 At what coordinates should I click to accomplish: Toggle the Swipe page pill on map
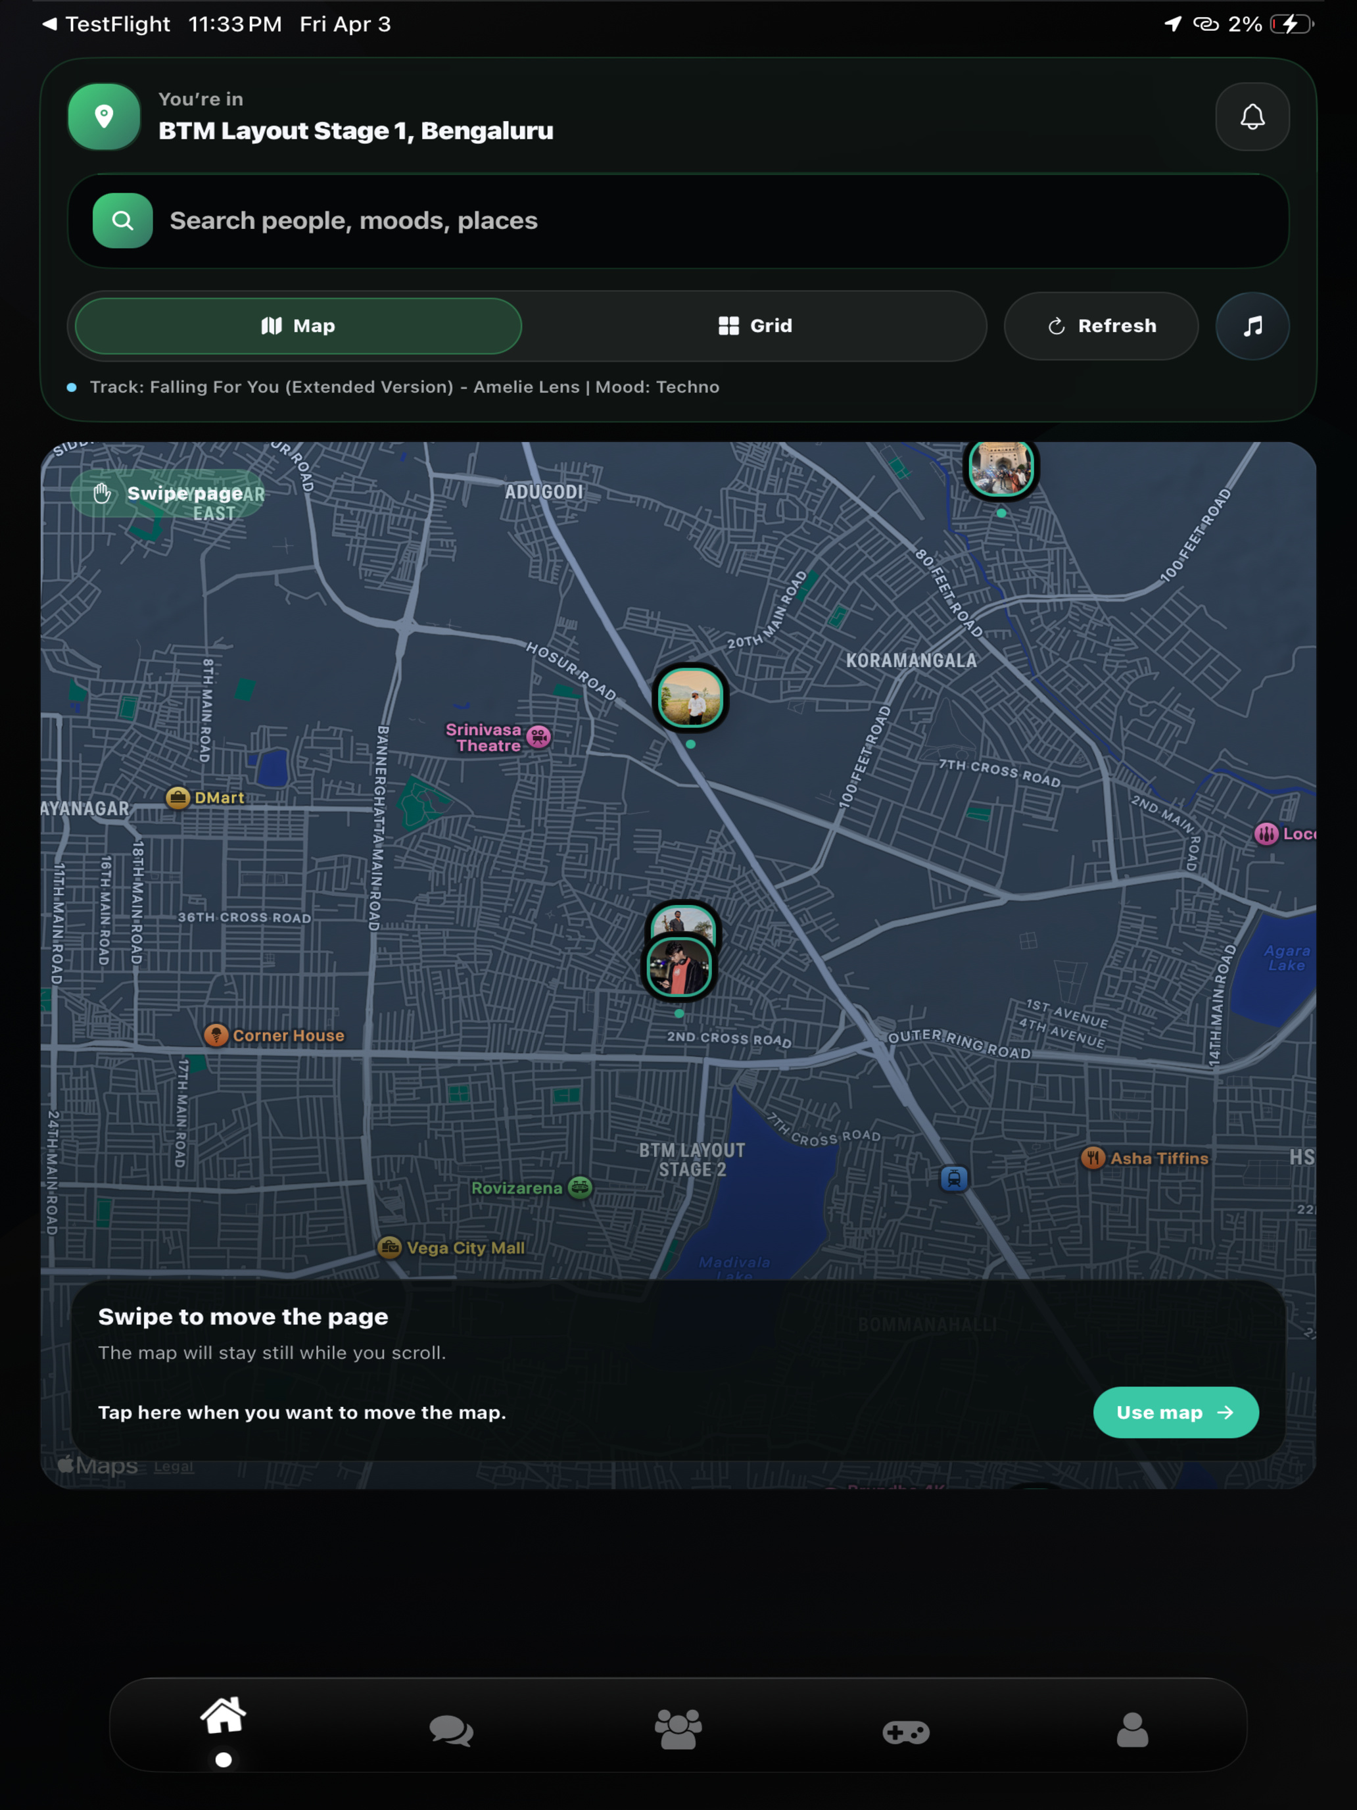tap(168, 493)
